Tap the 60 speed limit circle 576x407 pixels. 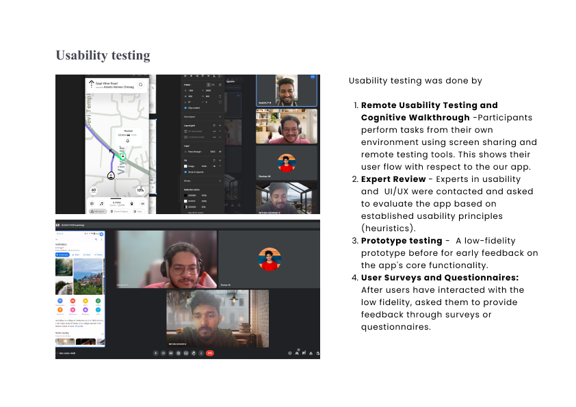[x=94, y=190]
